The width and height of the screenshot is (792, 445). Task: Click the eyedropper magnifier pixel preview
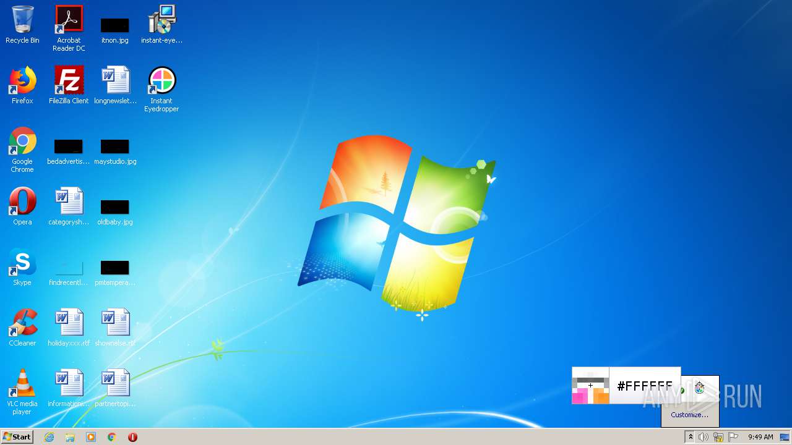(x=590, y=386)
